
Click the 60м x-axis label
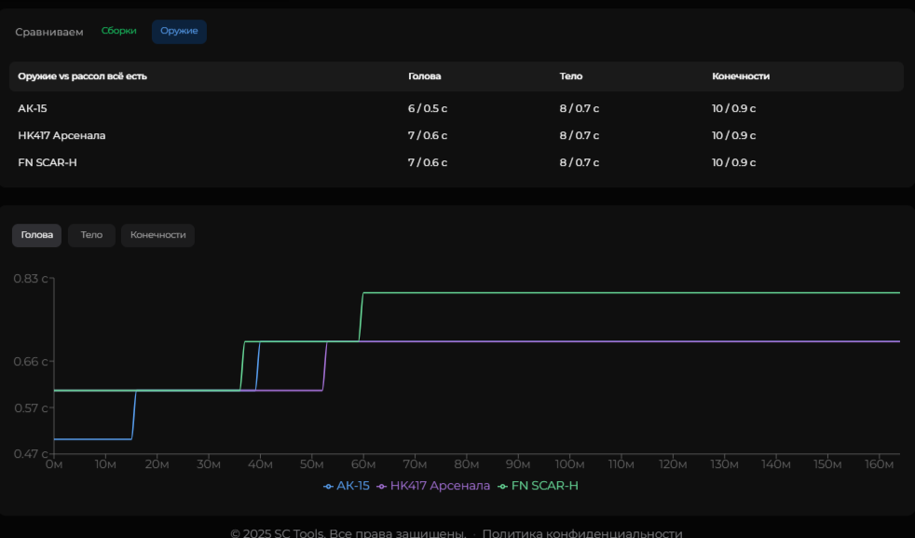click(363, 465)
